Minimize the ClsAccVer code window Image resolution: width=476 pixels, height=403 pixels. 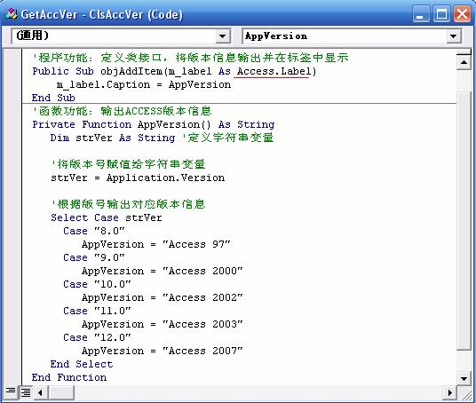(x=421, y=14)
